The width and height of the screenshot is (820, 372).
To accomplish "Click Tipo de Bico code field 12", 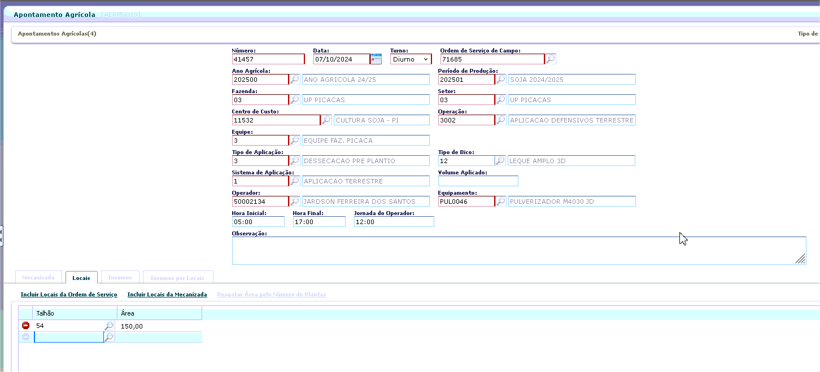I will pos(466,160).
